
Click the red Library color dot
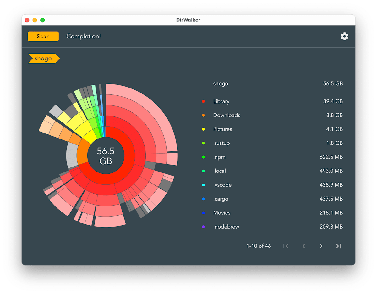pyautogui.click(x=203, y=101)
